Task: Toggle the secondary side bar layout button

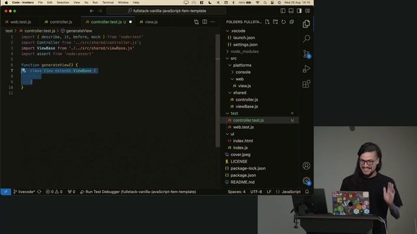Action: pyautogui.click(x=300, y=11)
